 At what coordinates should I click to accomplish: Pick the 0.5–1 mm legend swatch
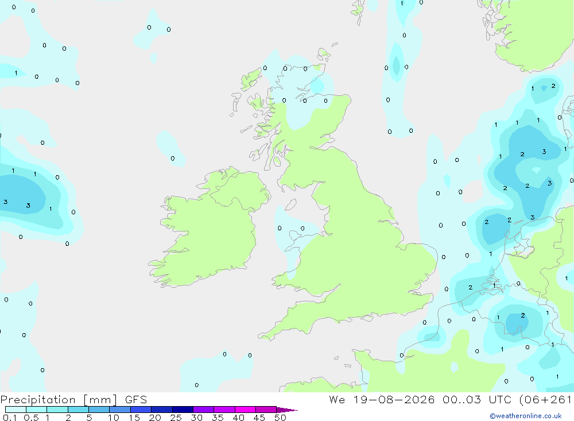(37, 410)
